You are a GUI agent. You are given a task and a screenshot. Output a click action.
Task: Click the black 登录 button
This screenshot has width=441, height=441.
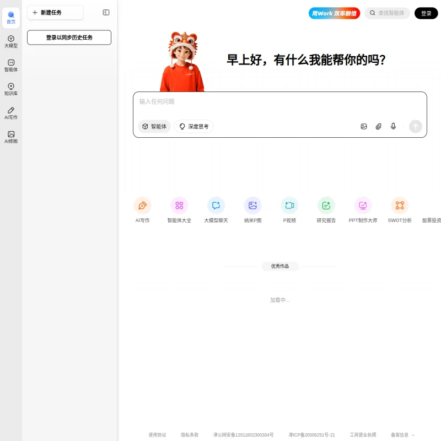coord(426,13)
